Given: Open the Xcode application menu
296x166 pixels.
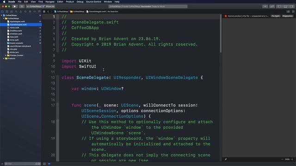Looking at the screenshot, I should [x=12, y=2].
